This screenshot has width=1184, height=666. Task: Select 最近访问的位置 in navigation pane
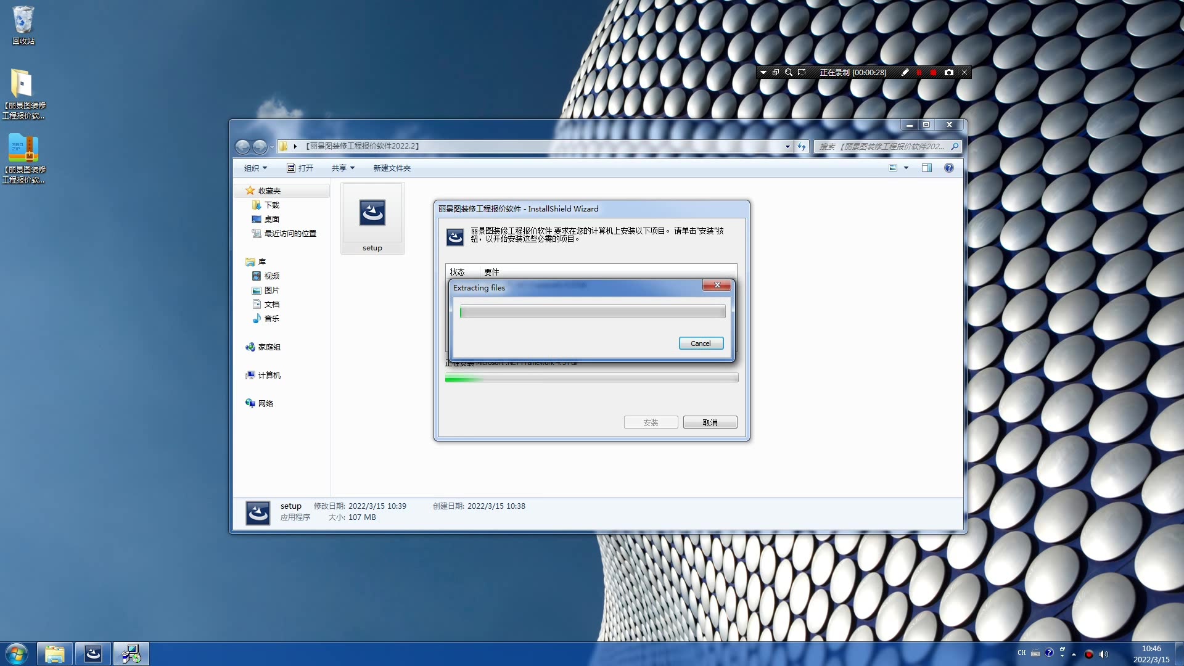point(290,233)
